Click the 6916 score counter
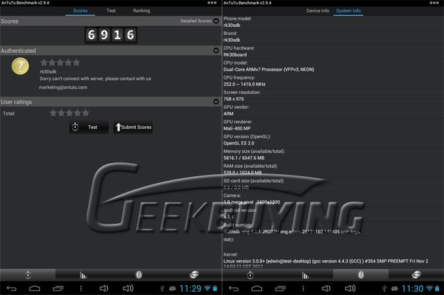 111,35
